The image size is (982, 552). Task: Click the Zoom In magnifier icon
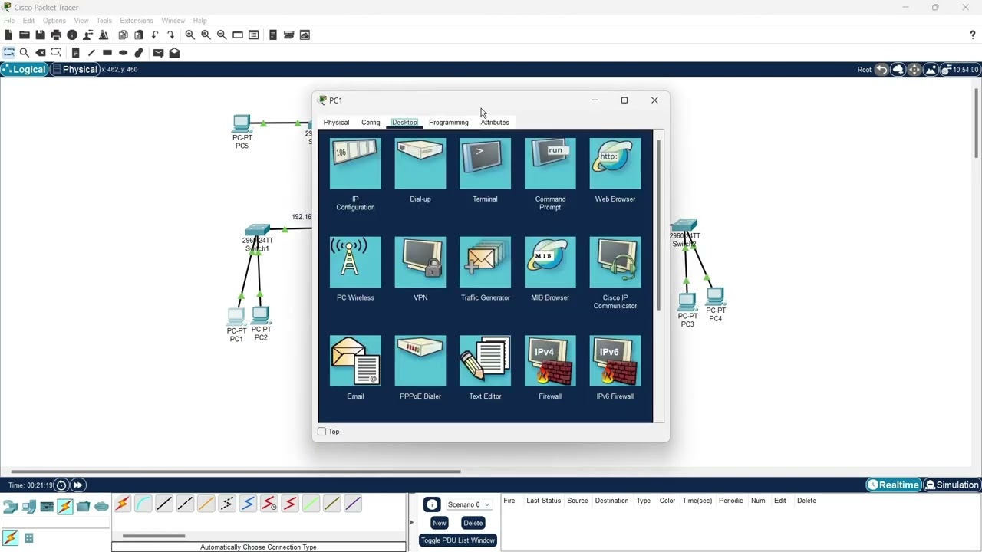[189, 34]
